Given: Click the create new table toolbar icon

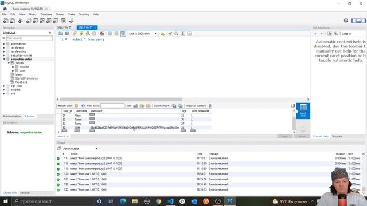Looking at the screenshot, I should [x=36, y=21].
